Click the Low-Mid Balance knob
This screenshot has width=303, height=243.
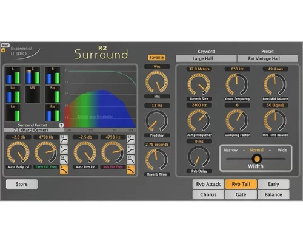point(275,84)
